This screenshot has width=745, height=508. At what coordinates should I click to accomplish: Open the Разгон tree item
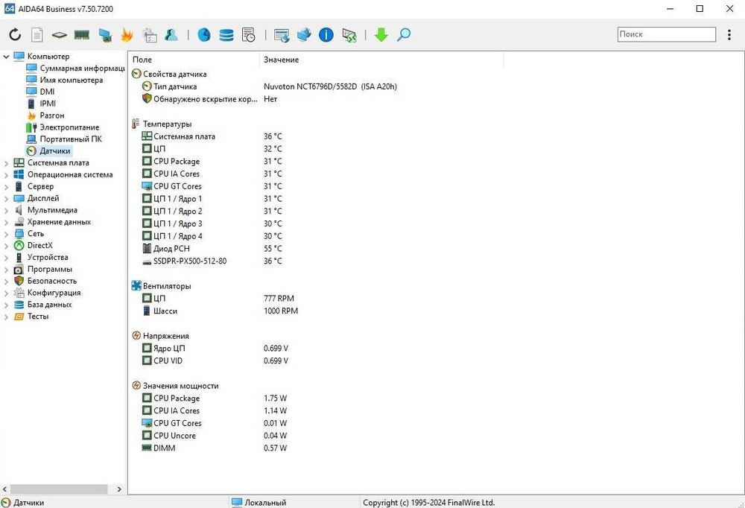coord(52,115)
